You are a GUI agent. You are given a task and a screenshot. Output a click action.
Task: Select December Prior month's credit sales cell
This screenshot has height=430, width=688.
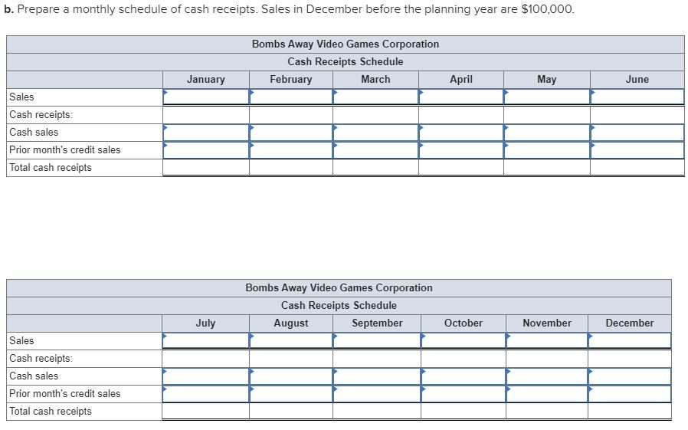pyautogui.click(x=629, y=393)
